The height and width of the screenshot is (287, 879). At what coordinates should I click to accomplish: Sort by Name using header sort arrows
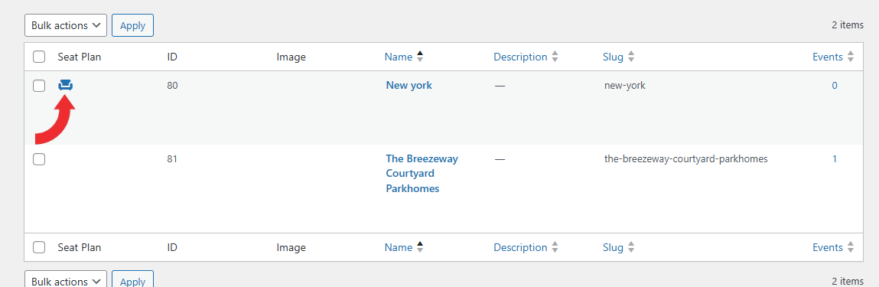point(420,57)
